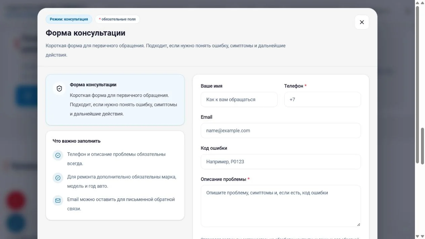Focus the Ваше имя input field
The height and width of the screenshot is (239, 425).
point(239,100)
